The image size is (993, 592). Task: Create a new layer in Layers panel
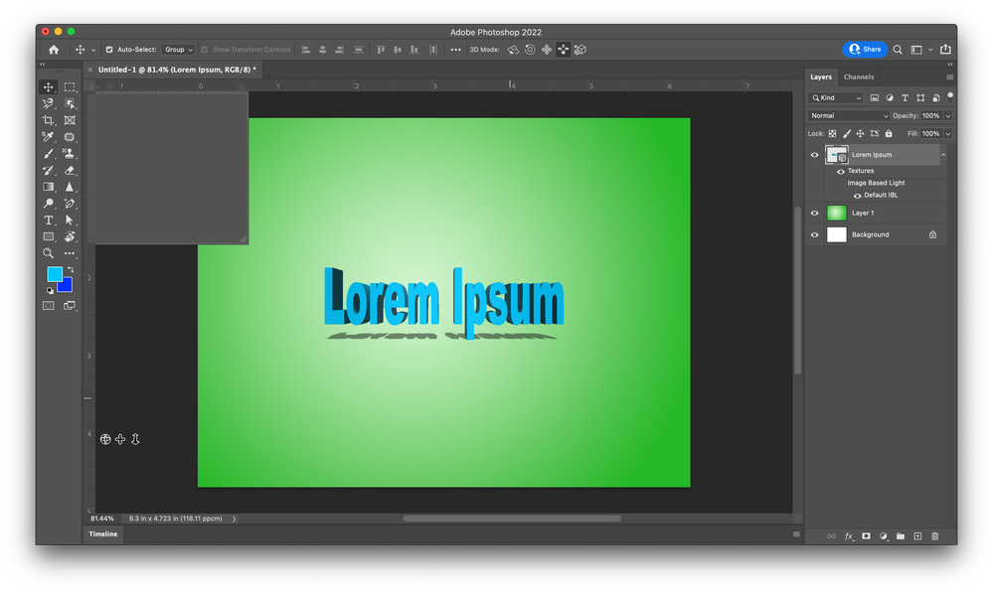tap(916, 535)
